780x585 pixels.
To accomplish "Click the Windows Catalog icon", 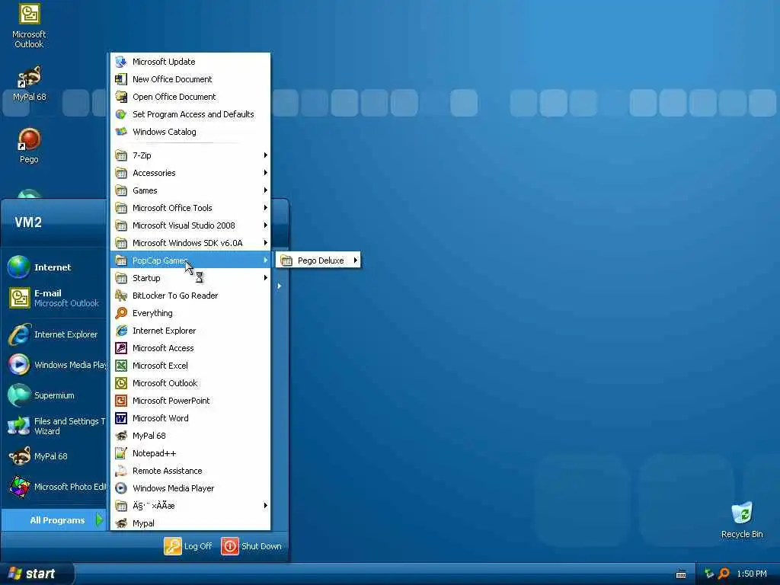I will 121,132.
